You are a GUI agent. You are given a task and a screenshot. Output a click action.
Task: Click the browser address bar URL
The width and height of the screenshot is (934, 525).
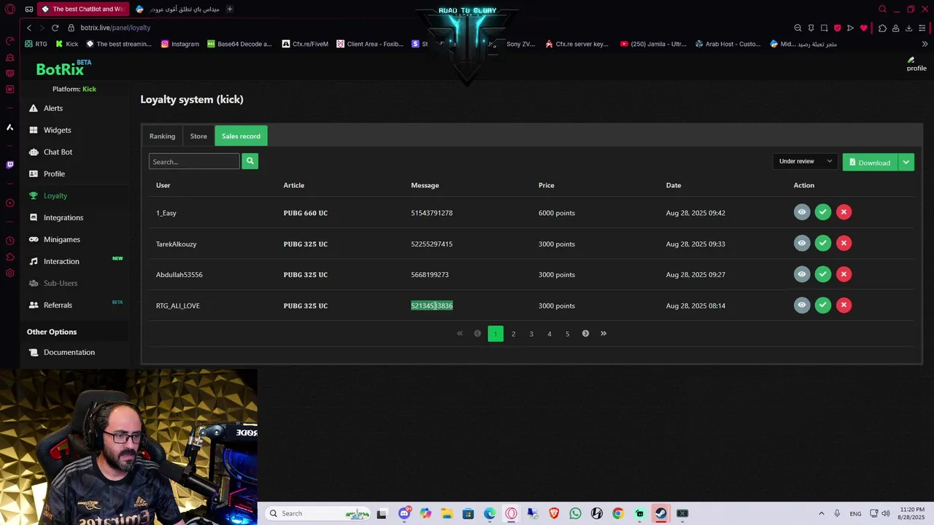point(115,28)
